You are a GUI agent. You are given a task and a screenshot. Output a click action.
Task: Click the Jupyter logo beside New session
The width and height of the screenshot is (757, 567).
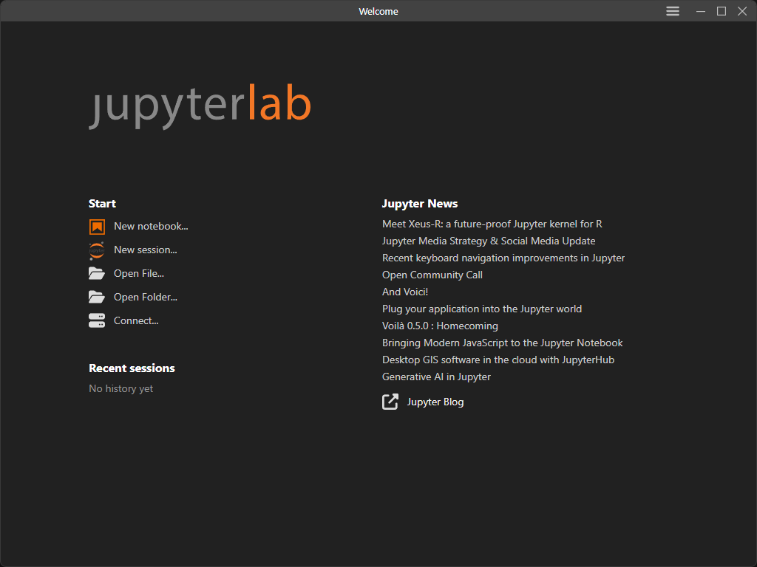tap(97, 250)
